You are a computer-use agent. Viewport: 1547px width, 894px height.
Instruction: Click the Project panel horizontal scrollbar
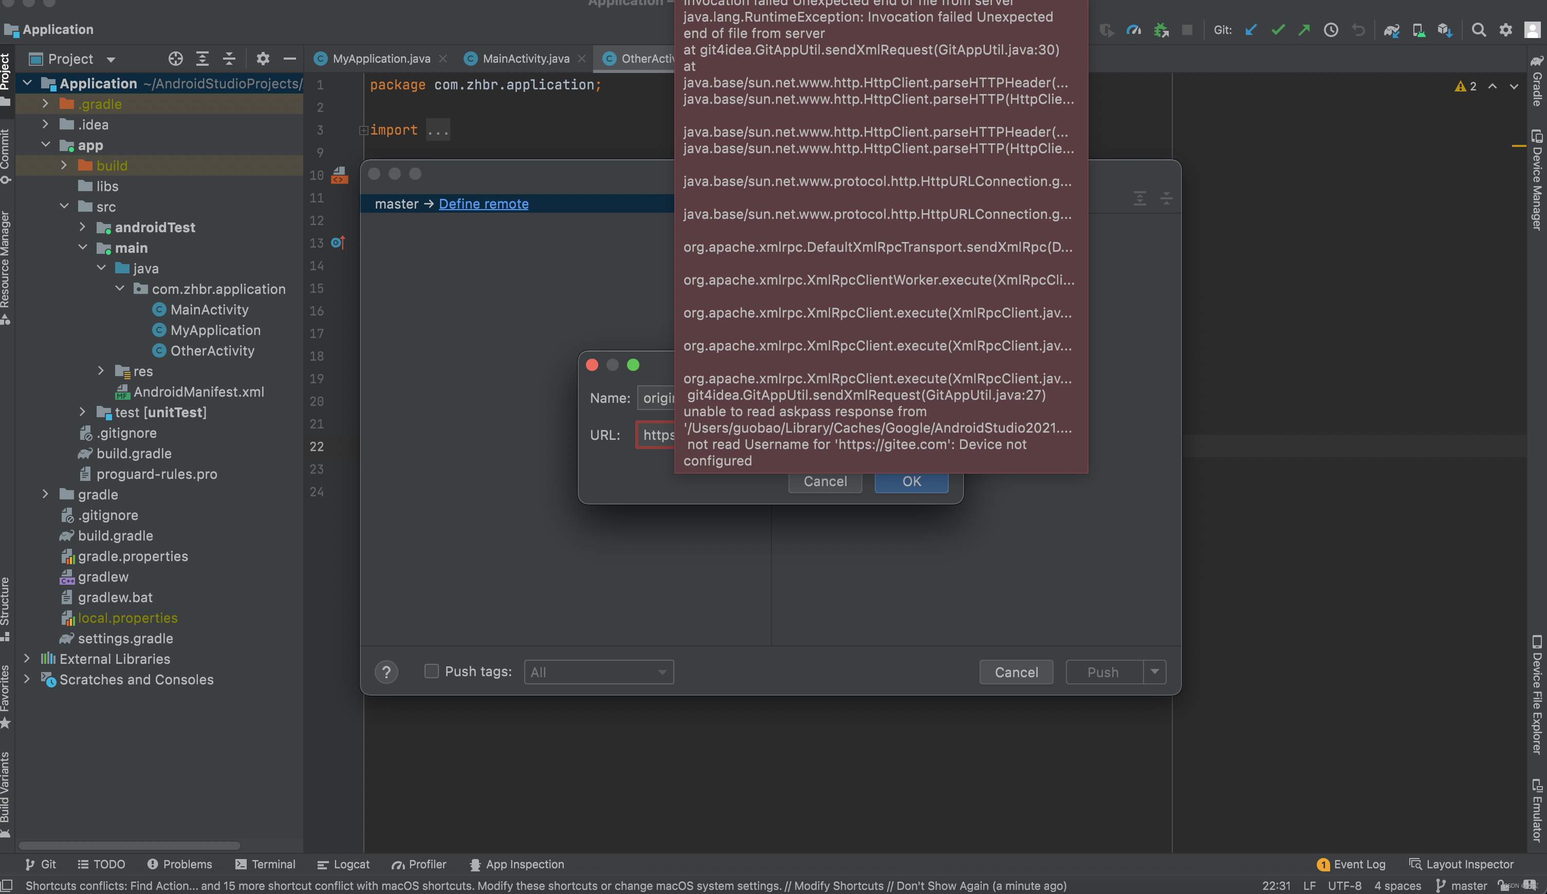[x=129, y=846]
